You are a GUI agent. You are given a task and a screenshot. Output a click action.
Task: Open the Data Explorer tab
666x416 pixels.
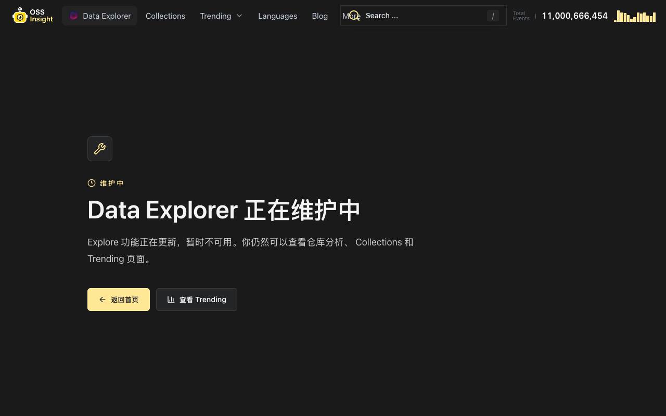pyautogui.click(x=100, y=16)
